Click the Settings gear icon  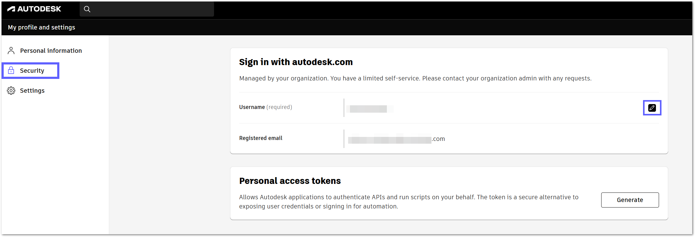point(11,91)
